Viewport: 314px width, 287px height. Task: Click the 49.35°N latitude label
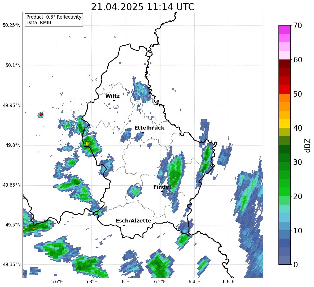12,264
